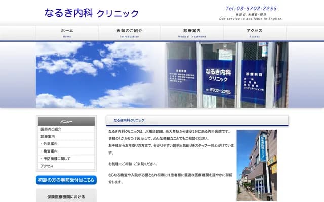The image size is (324, 202).
Task: Click the なるき内科クリニック site title logo
Action: coord(91,13)
